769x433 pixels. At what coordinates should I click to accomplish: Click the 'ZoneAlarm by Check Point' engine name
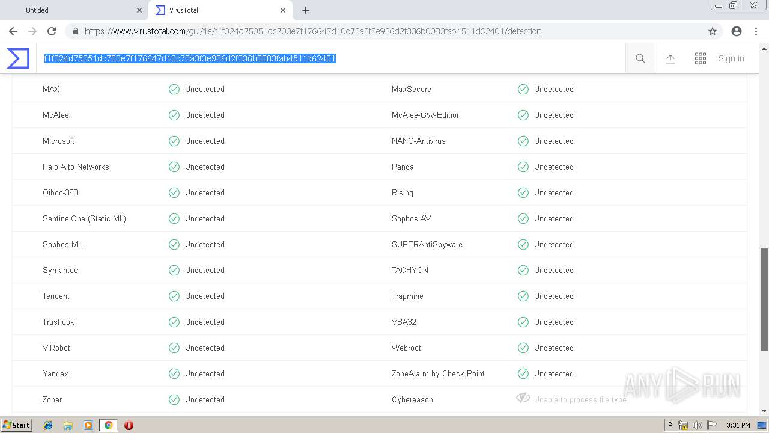(x=438, y=373)
